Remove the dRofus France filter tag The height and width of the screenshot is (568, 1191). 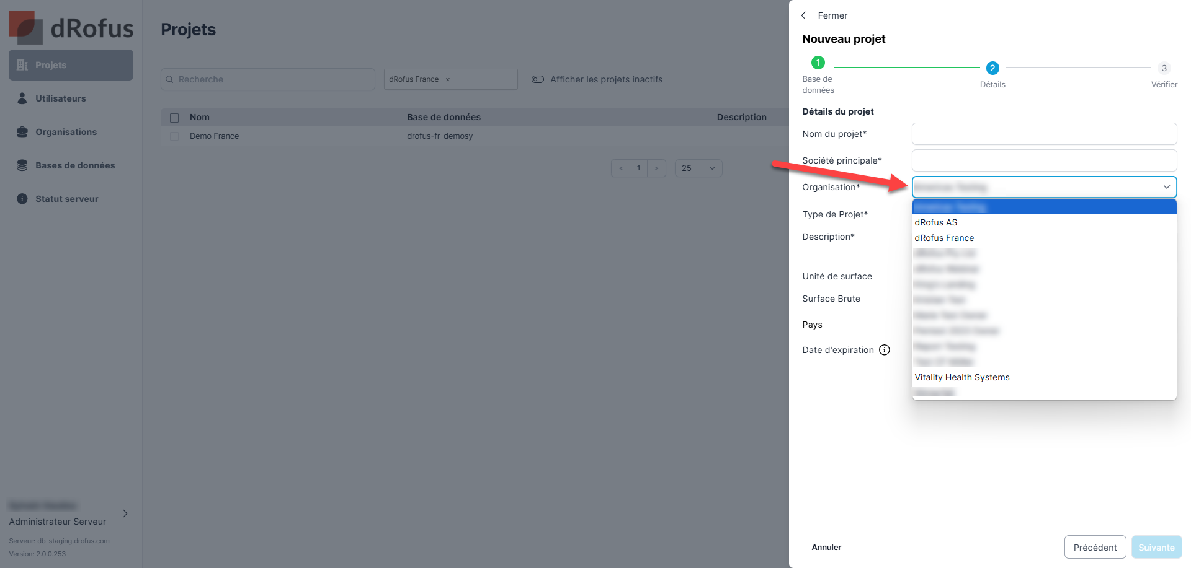click(448, 79)
